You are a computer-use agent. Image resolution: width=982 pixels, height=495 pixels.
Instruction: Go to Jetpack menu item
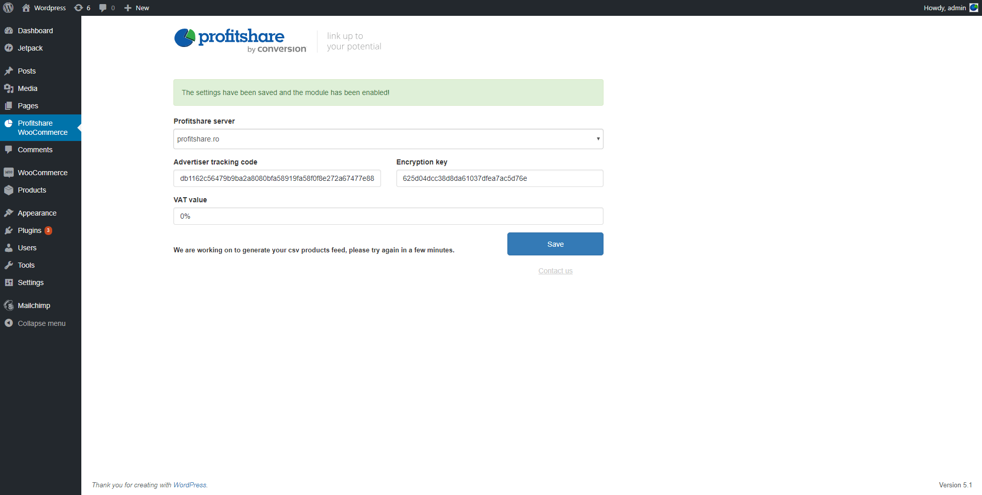coord(30,48)
